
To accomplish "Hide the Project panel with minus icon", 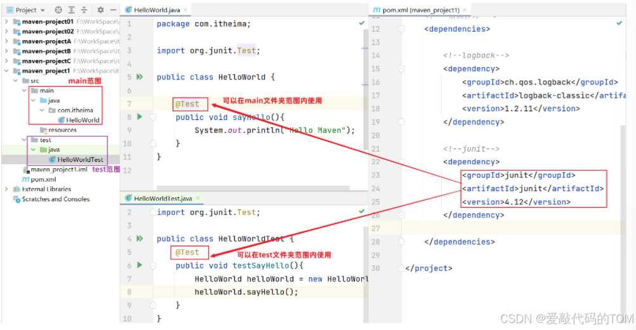I will tap(113, 10).
